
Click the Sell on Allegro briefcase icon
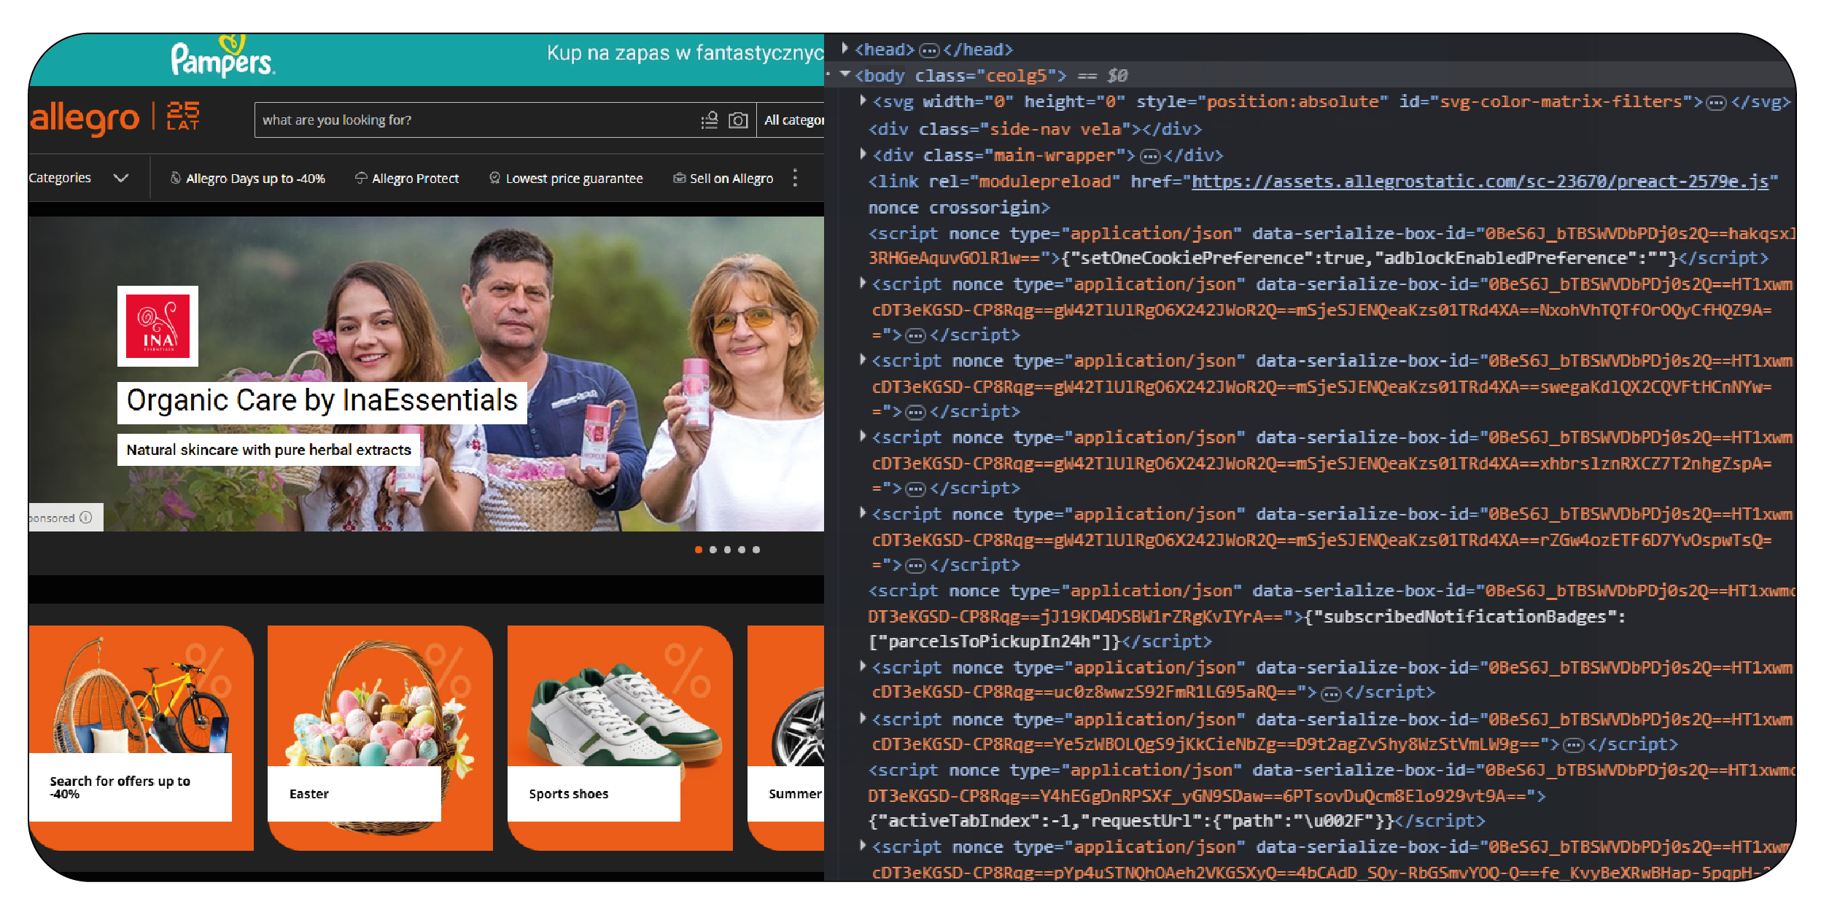[679, 178]
